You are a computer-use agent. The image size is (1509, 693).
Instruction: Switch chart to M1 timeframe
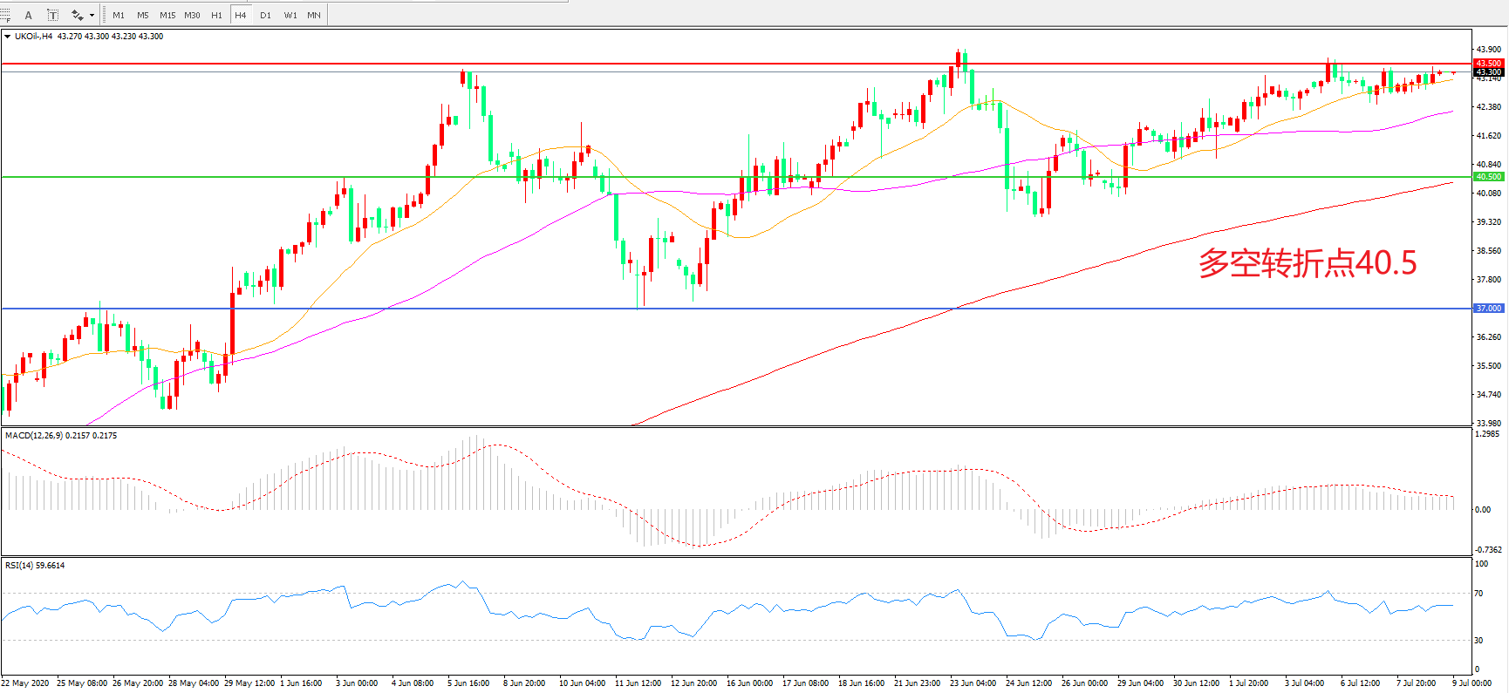119,15
